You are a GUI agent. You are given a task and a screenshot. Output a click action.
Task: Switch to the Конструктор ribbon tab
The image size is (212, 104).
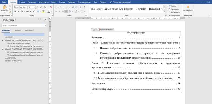click(x=44, y=2)
